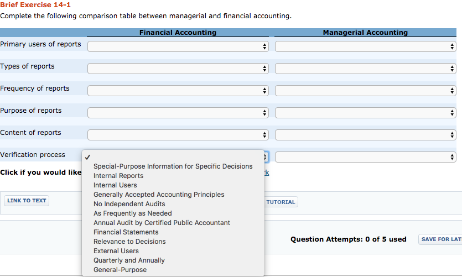Select 'Internal Reports' from the list
Viewport: 462px width, 277px height.
[x=118, y=176]
